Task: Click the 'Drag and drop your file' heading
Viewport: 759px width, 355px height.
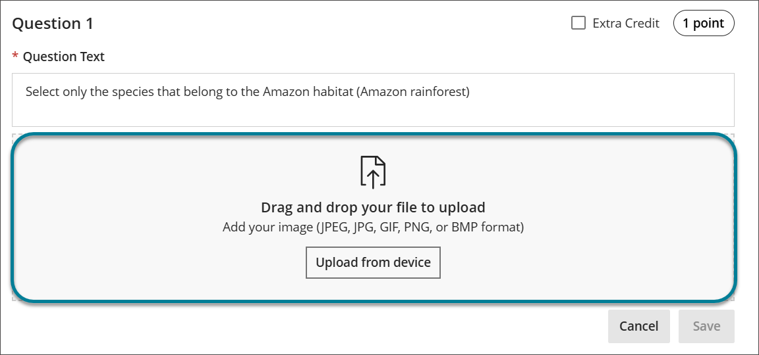Action: point(373,208)
